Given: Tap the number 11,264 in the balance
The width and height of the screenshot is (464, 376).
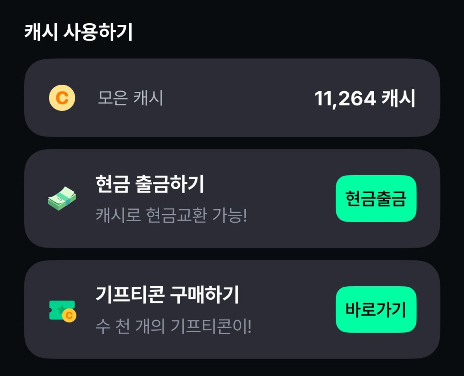Looking at the screenshot, I should 345,98.
